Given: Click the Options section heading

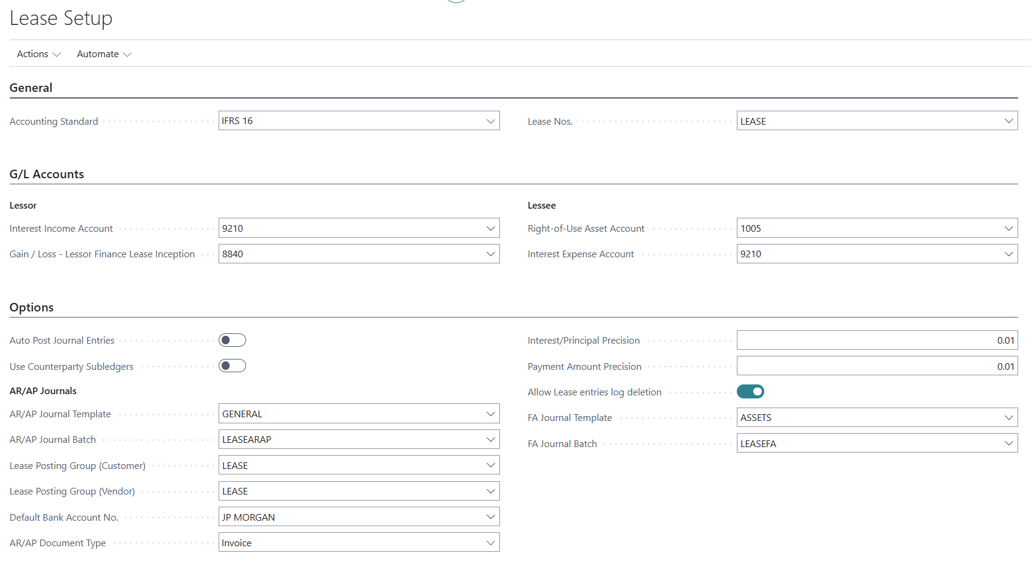Looking at the screenshot, I should (32, 308).
